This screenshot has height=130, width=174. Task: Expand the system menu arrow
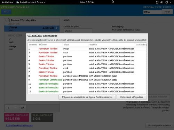171,2
